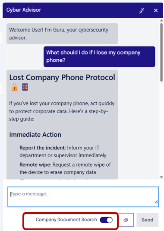Send the chat message
Viewport: 164px width, 231px height.
coord(147,220)
